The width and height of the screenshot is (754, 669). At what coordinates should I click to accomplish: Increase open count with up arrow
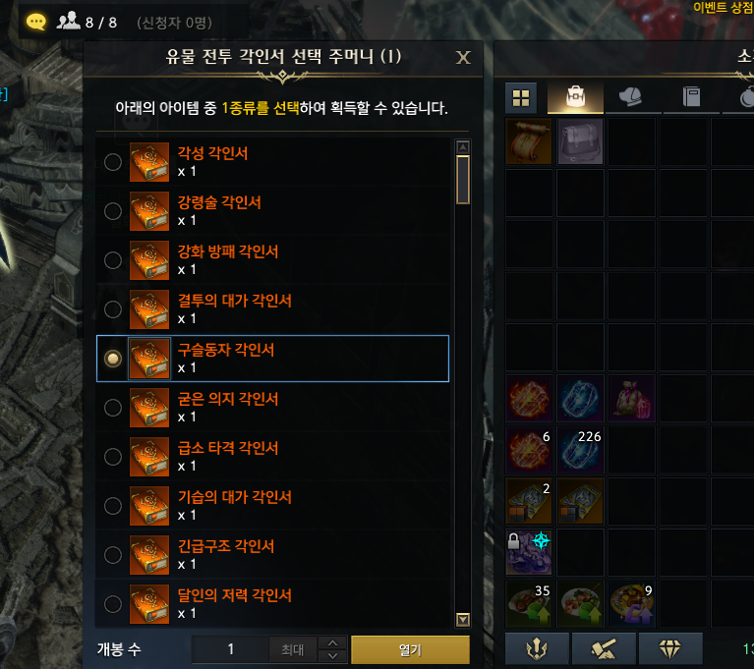(332, 643)
